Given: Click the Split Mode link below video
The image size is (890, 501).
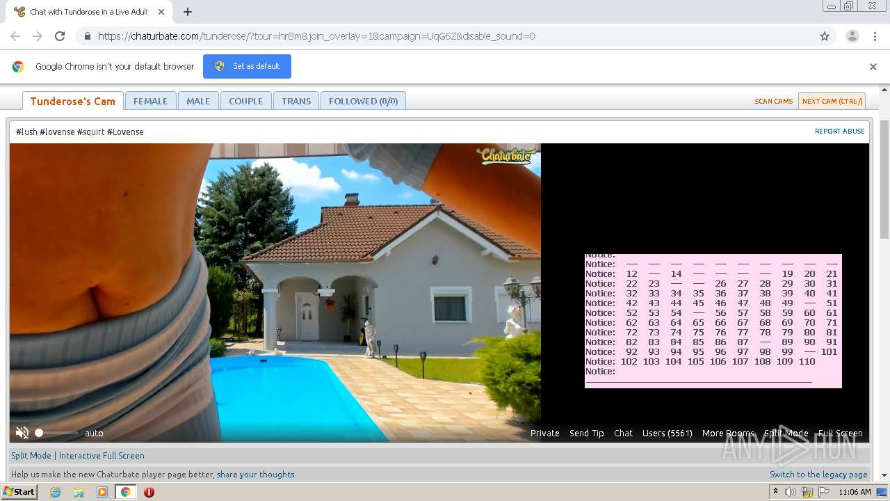Looking at the screenshot, I should (x=31, y=455).
